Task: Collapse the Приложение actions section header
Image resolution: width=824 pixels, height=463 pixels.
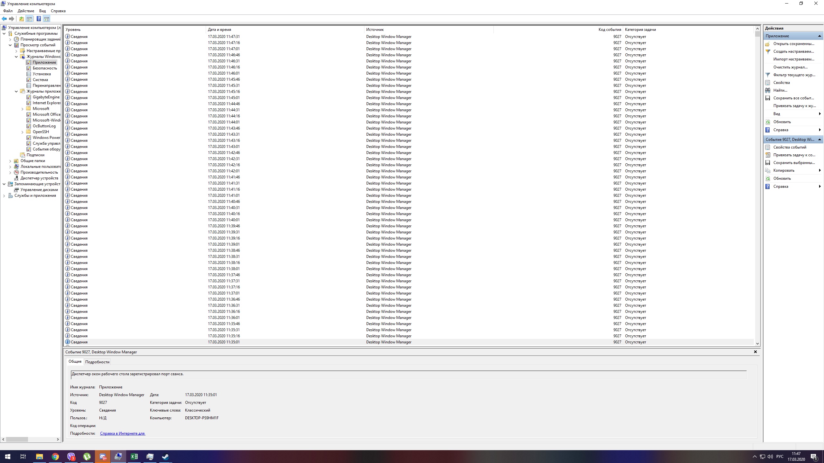Action: [x=819, y=36]
